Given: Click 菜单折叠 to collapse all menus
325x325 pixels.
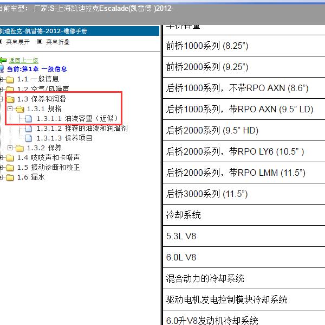Looking at the screenshot, I should click(x=58, y=42).
